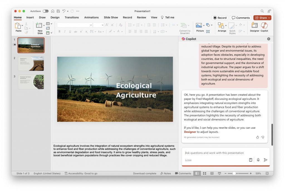The height and width of the screenshot is (191, 285).
Task: Open the Slide Show tab
Action: click(x=111, y=18)
